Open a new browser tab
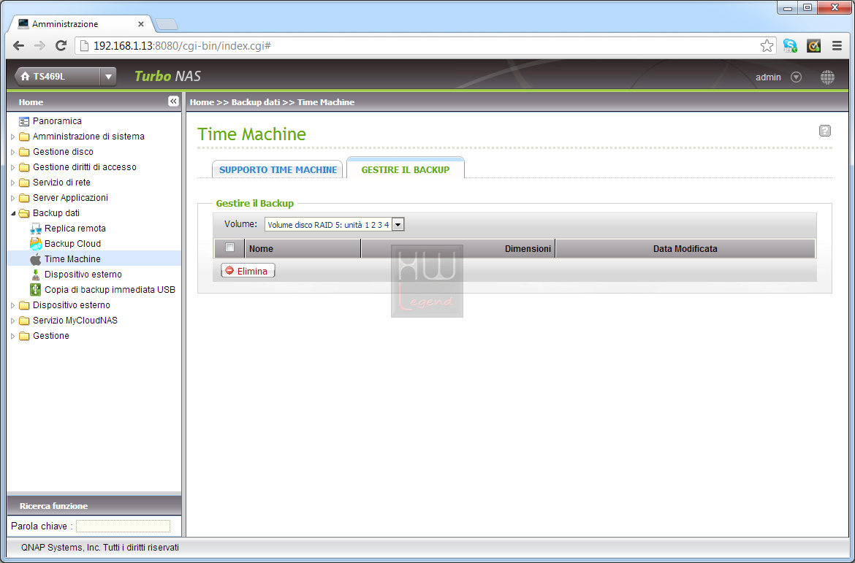Screen dimensions: 855x563 pyautogui.click(x=166, y=25)
